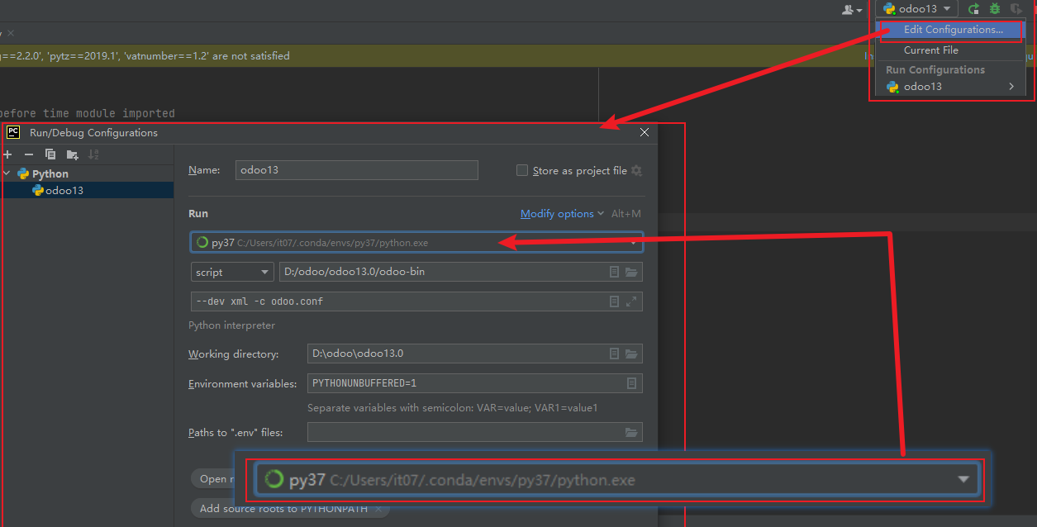Click the Run with Coverage icon
Screen dimensions: 1037x527
click(x=1016, y=9)
